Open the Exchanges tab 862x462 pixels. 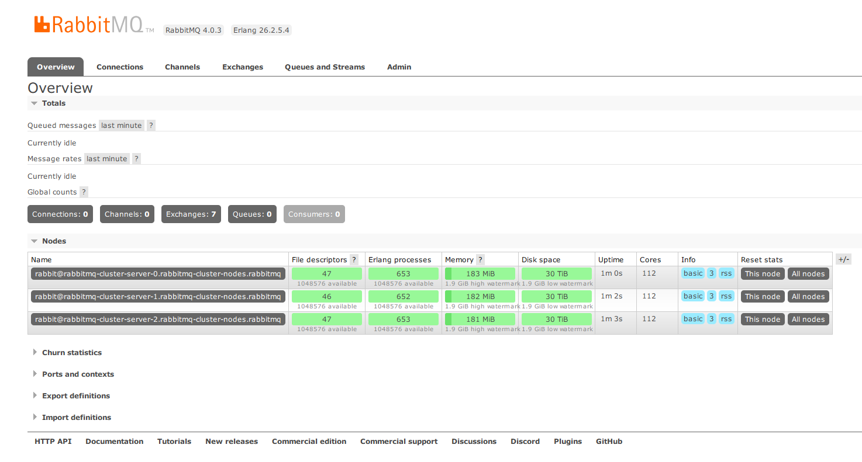click(243, 67)
